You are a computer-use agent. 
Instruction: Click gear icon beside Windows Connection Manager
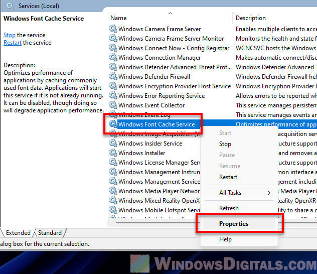pos(113,57)
